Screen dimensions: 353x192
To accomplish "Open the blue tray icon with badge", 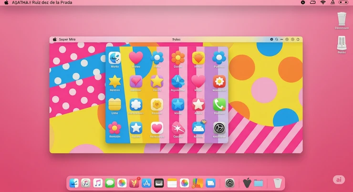I will point(198,128).
